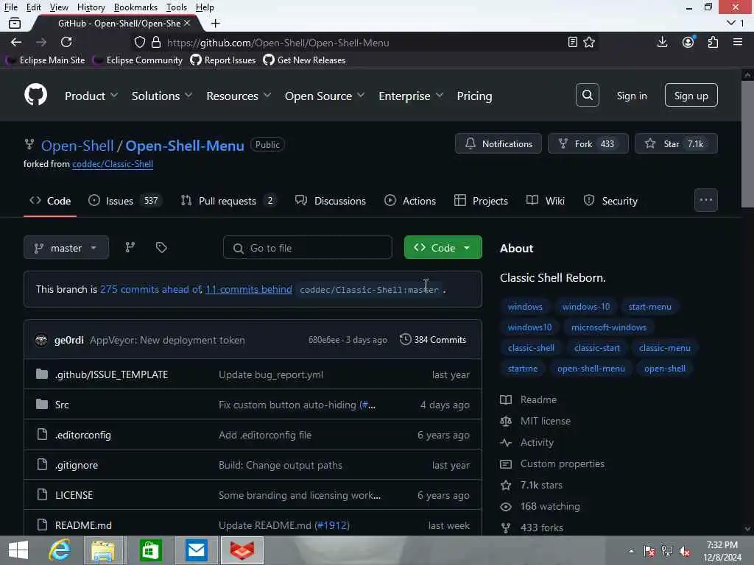Select the classic-shell topic tag
This screenshot has width=754, height=565.
point(531,348)
